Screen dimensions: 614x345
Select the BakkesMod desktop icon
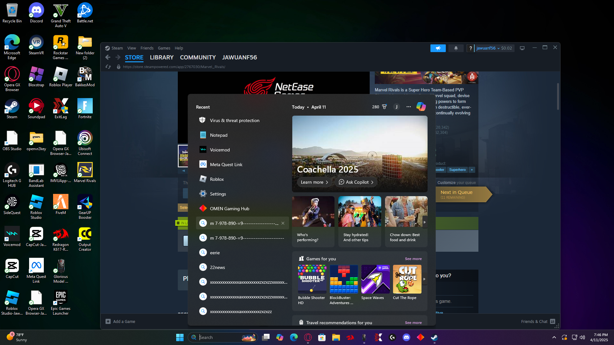[85, 77]
